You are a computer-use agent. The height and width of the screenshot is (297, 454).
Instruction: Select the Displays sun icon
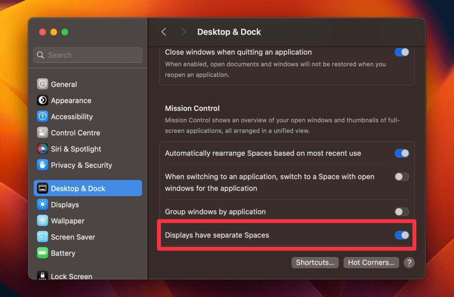click(x=43, y=205)
